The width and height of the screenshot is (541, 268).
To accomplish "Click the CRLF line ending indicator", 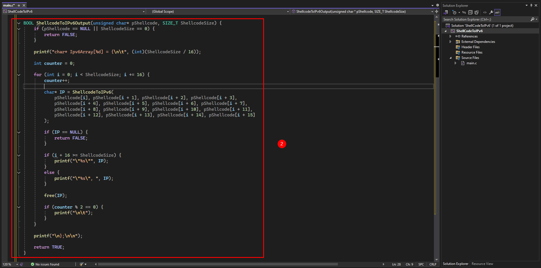I will pos(433,264).
